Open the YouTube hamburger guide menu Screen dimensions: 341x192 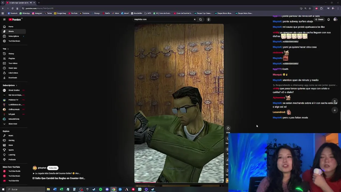[4, 19]
